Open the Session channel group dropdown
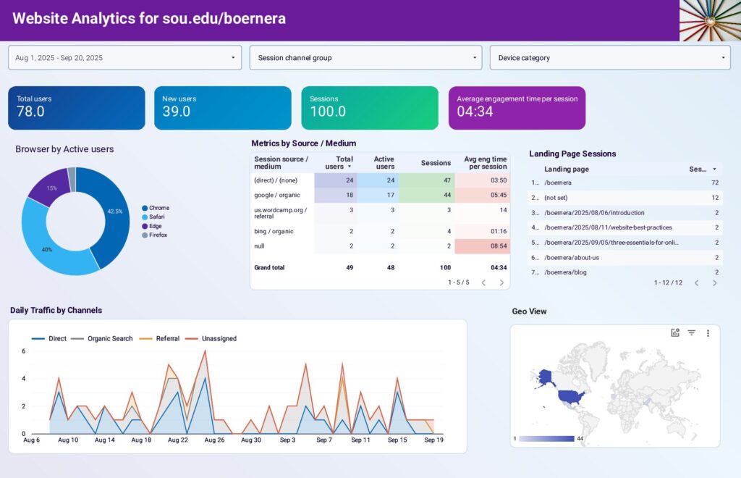The height and width of the screenshot is (478, 741). click(x=365, y=57)
